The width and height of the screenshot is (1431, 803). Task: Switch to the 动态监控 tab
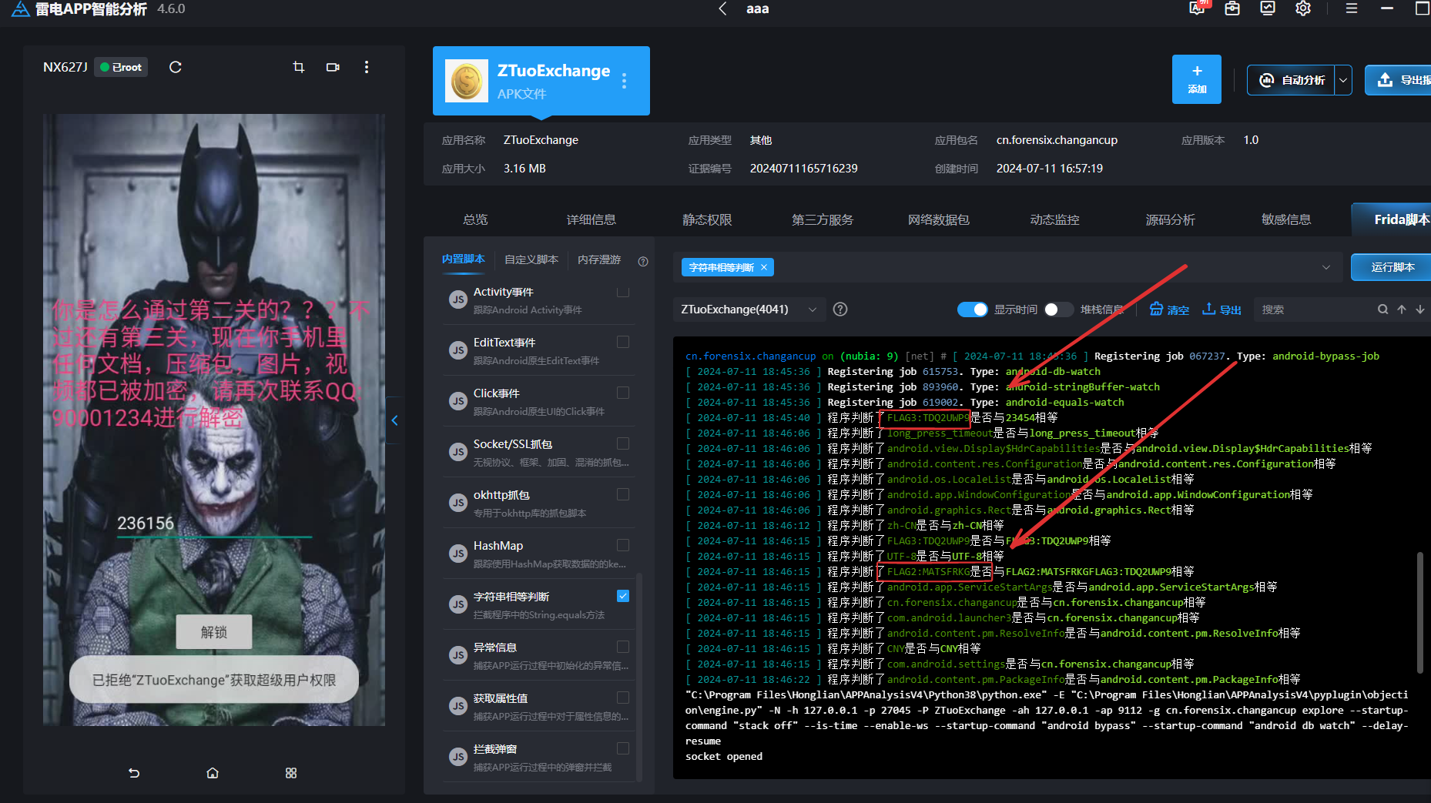[1055, 219]
